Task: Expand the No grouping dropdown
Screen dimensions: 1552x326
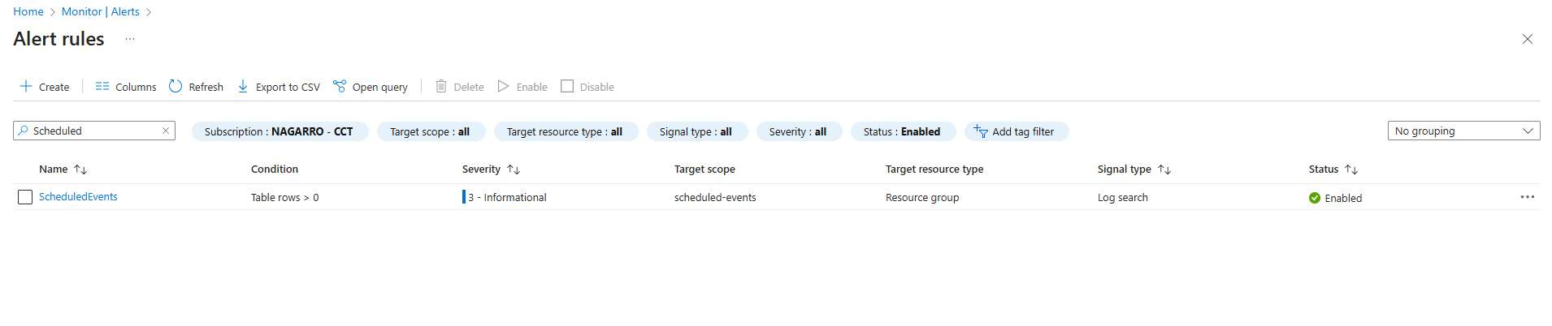Action: coord(1463,131)
